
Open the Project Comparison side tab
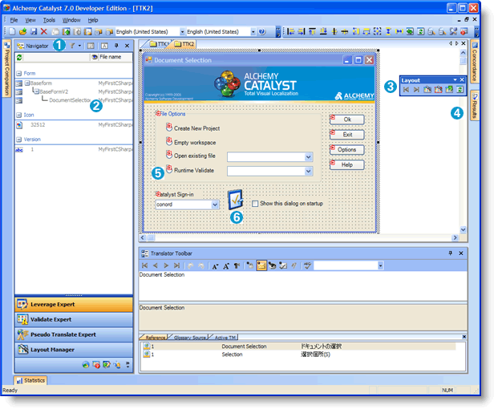(6, 69)
